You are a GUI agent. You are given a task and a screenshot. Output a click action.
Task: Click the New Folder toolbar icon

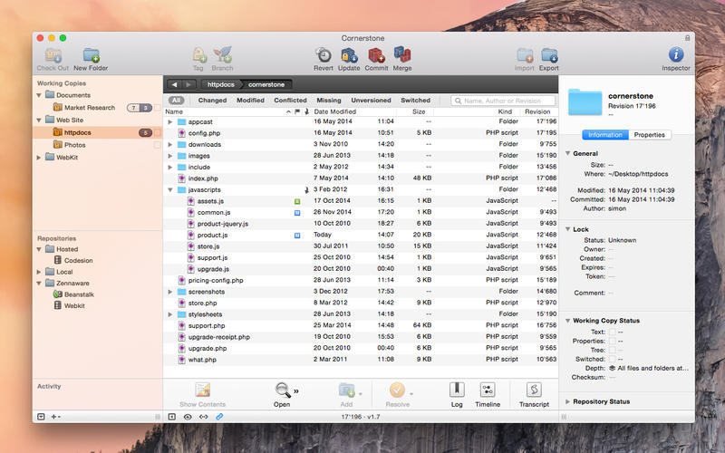pyautogui.click(x=92, y=56)
